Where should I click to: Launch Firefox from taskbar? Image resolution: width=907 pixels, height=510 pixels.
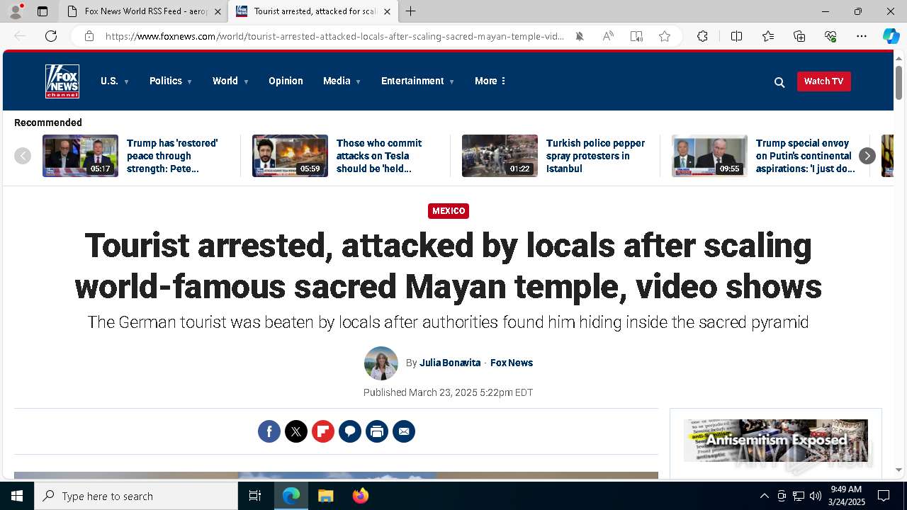(x=361, y=496)
